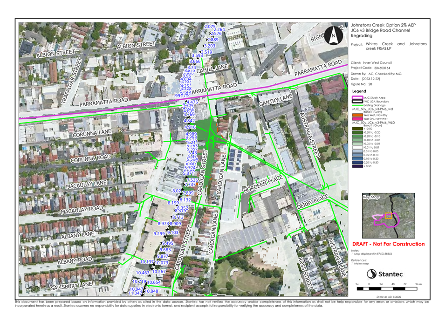Click the Stantec logo

384,274
